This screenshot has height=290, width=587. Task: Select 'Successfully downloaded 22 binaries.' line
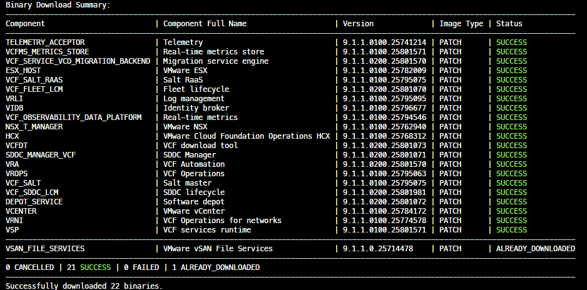click(84, 286)
